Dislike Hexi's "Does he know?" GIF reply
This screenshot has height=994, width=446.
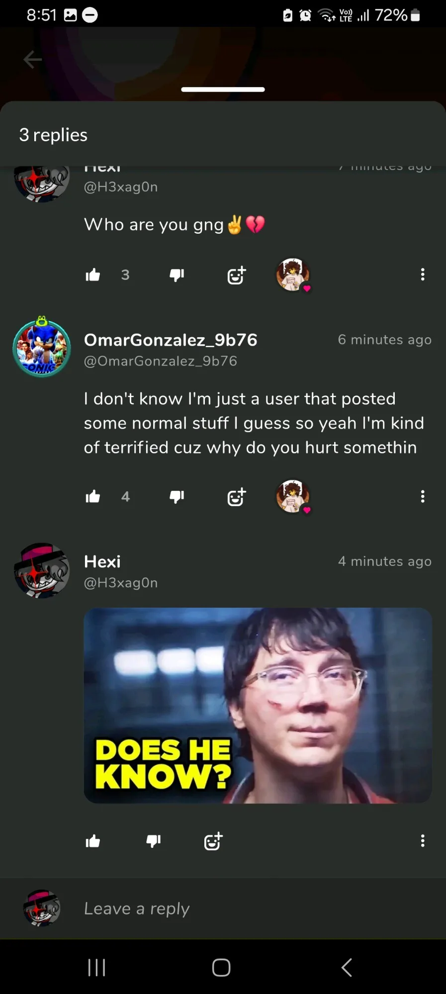(x=154, y=841)
